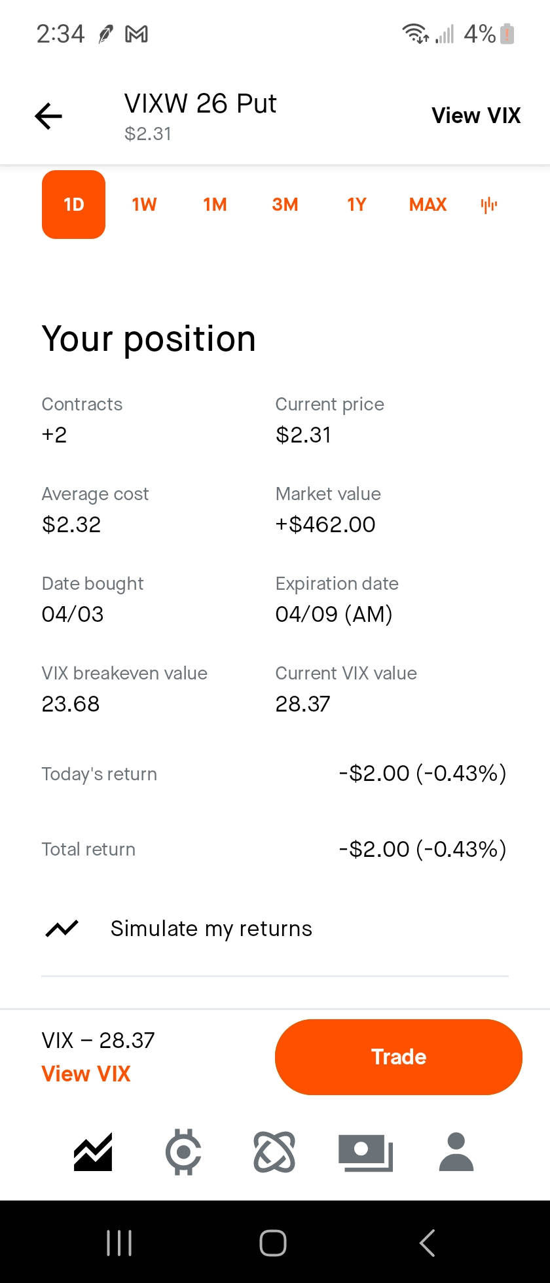Tap the back arrow icon
550x1283 pixels.
click(48, 117)
